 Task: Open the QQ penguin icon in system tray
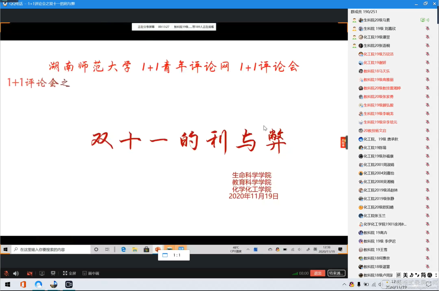pos(352,284)
